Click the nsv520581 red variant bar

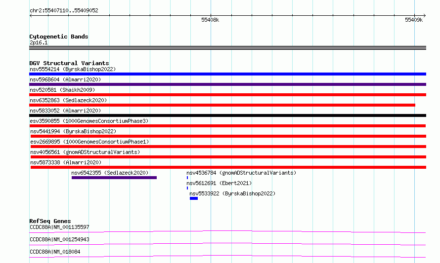pos(227,95)
